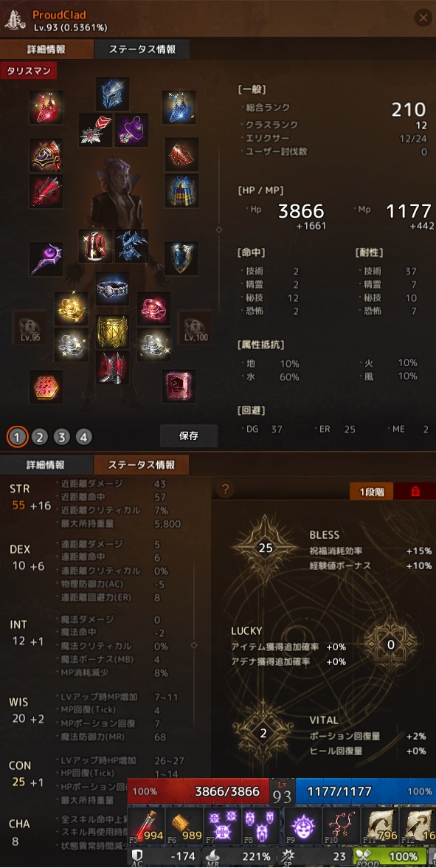The image size is (436, 868).
Task: Select the blue and yellow cloak slot
Action: coord(181,192)
